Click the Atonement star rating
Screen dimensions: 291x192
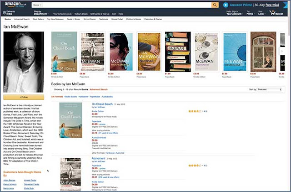pyautogui.click(x=195, y=166)
